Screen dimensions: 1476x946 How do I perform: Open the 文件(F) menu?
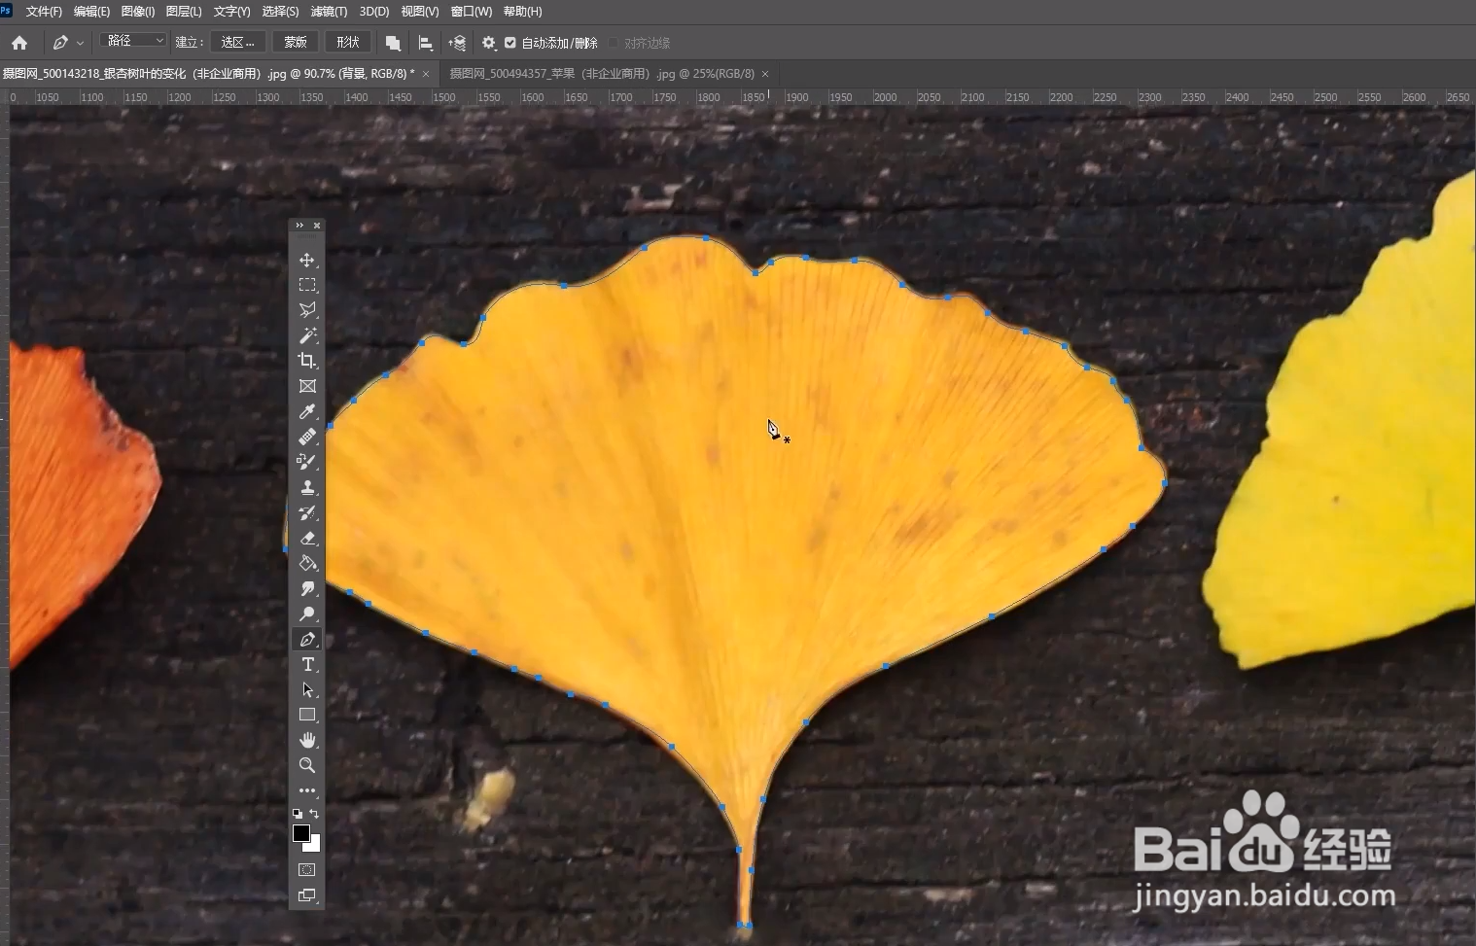[44, 12]
